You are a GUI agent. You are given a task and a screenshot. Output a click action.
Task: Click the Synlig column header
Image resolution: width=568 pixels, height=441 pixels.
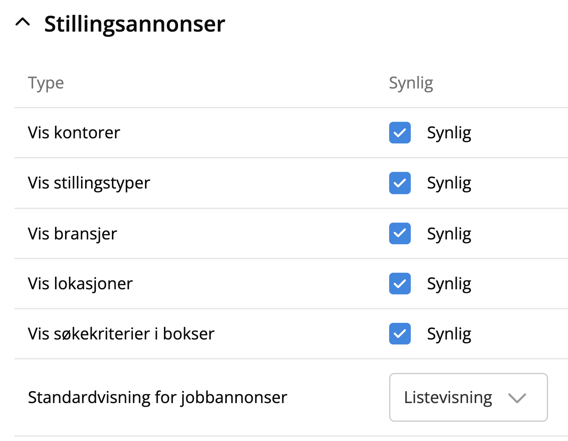(411, 83)
